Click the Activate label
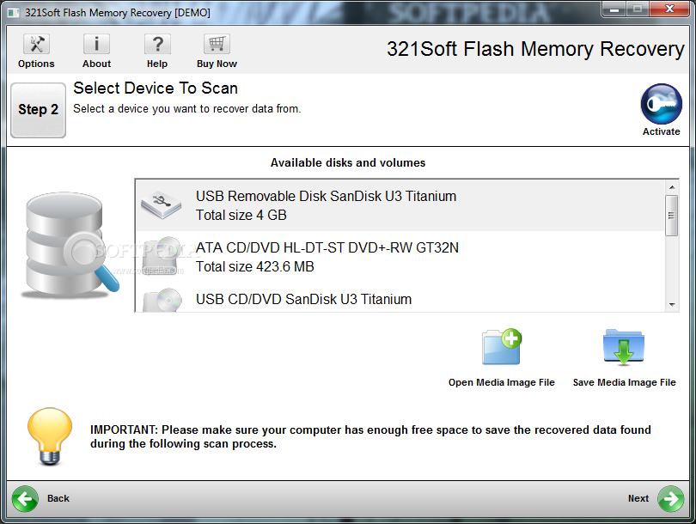The image size is (696, 524). pos(661,131)
